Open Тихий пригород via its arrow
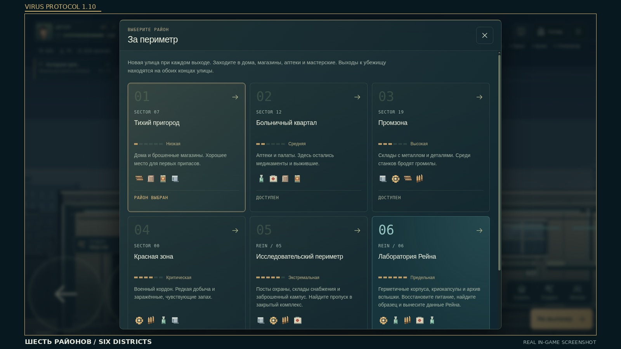This screenshot has height=349, width=621. (x=235, y=97)
